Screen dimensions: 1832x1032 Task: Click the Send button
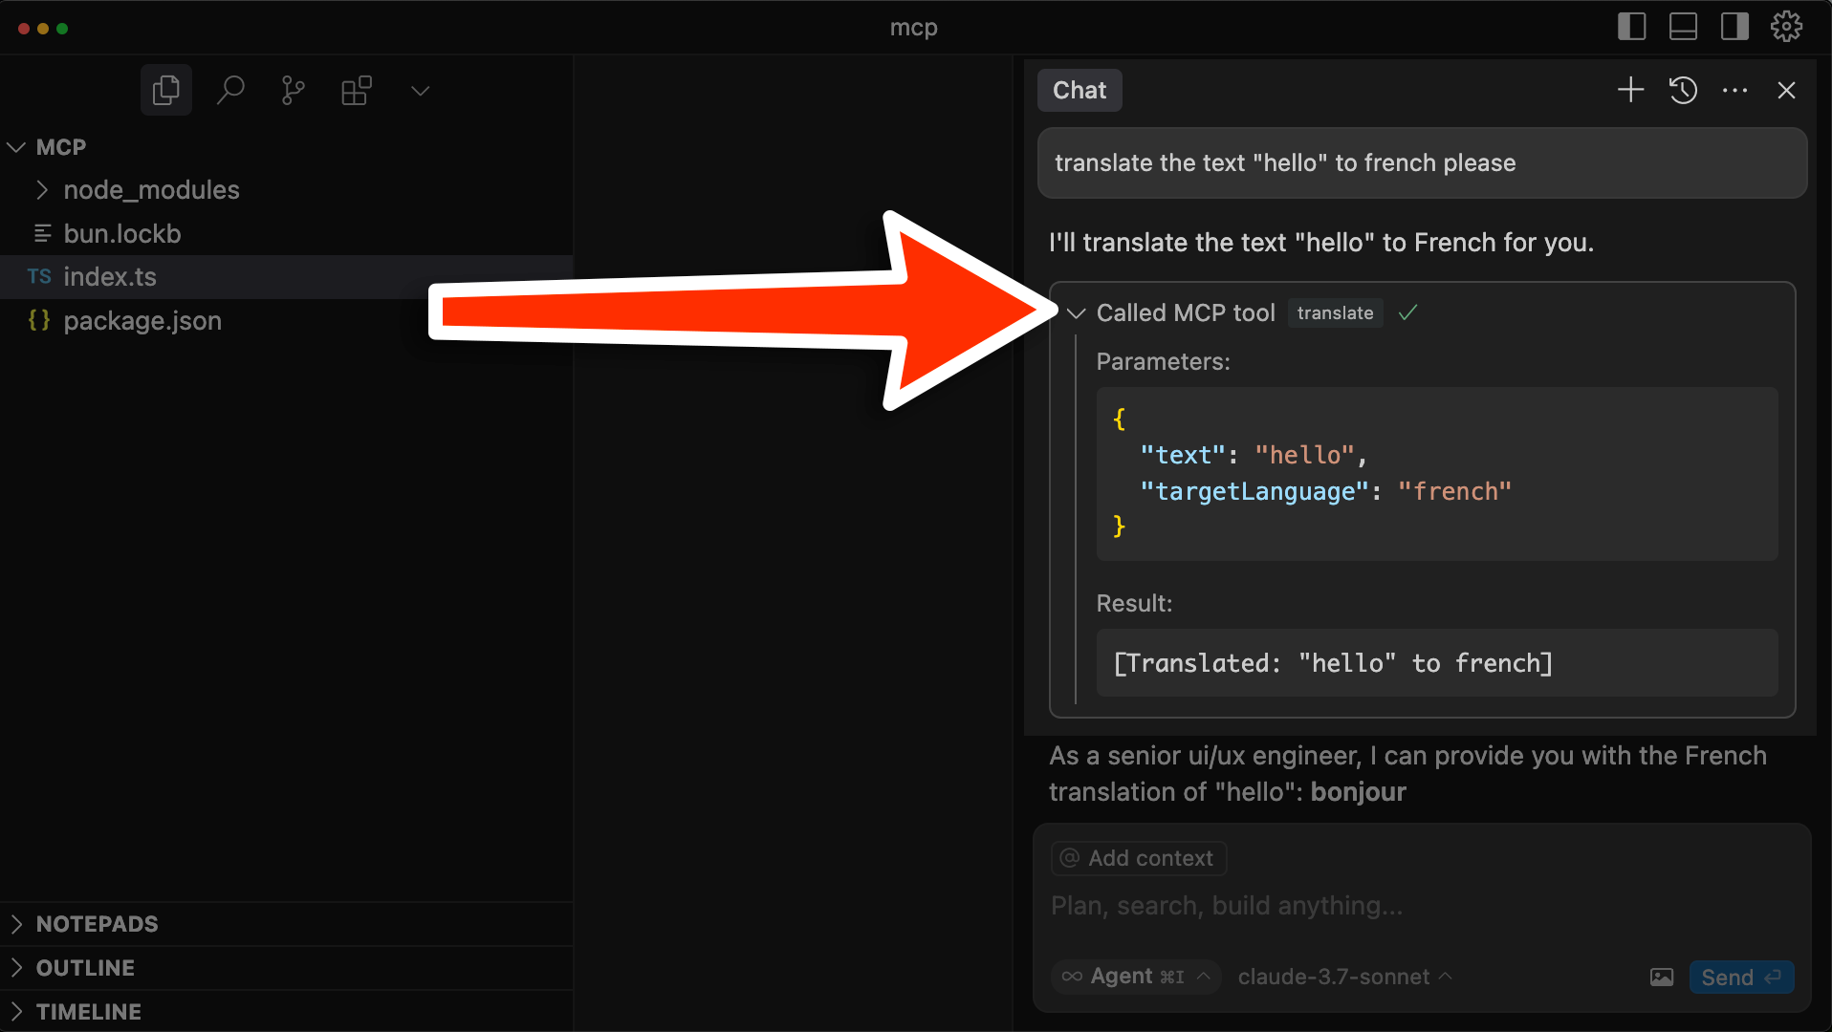click(1740, 977)
